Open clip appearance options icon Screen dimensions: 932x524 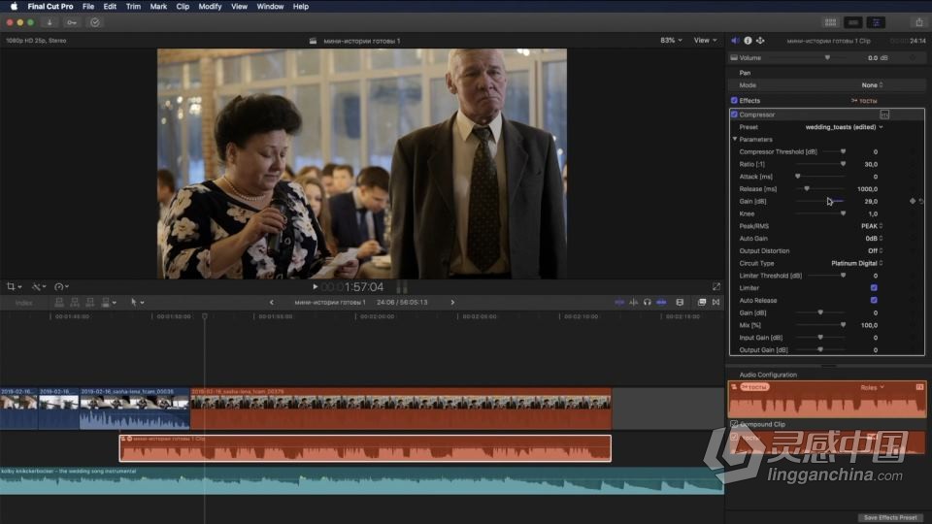[680, 303]
